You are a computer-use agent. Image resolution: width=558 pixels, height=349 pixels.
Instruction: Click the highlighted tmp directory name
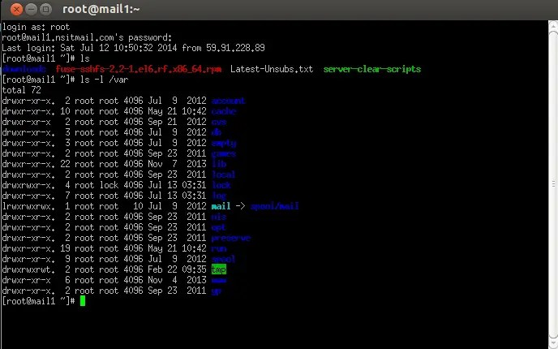click(218, 269)
